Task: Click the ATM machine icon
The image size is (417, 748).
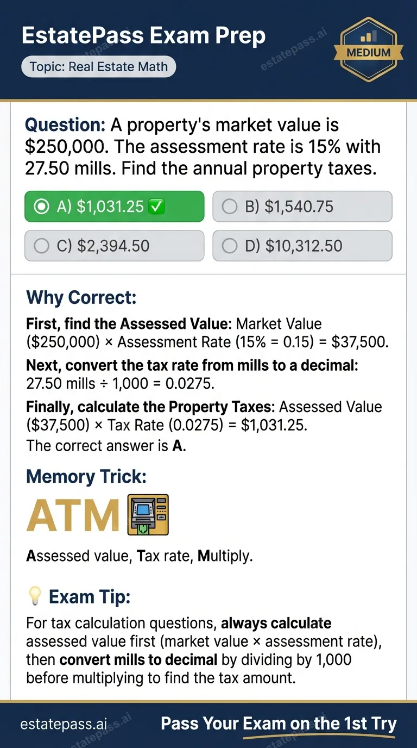Action: [x=148, y=514]
